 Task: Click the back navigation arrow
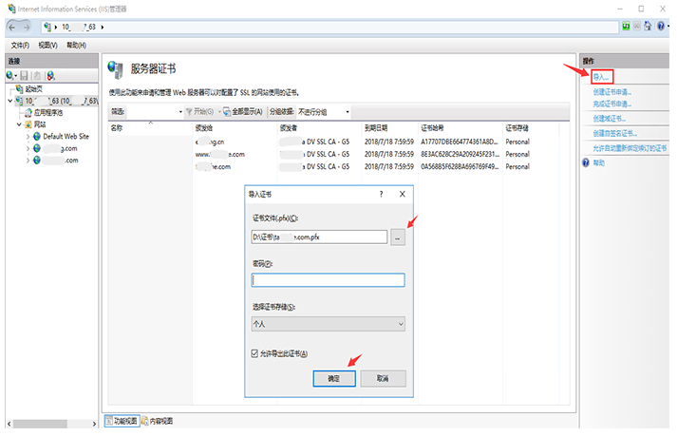(x=11, y=28)
